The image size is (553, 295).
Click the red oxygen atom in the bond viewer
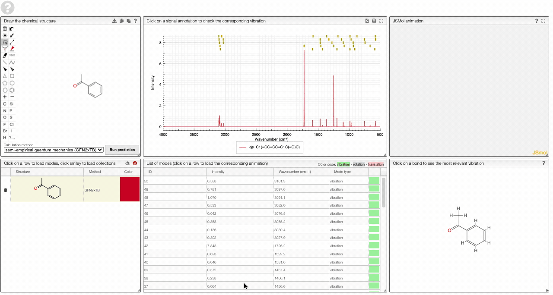point(449,230)
